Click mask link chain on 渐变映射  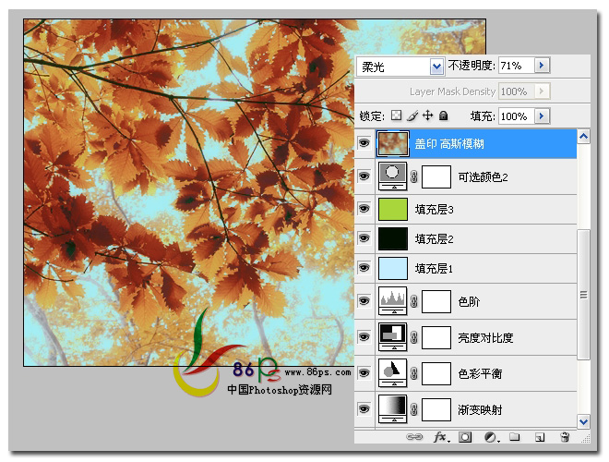414,409
